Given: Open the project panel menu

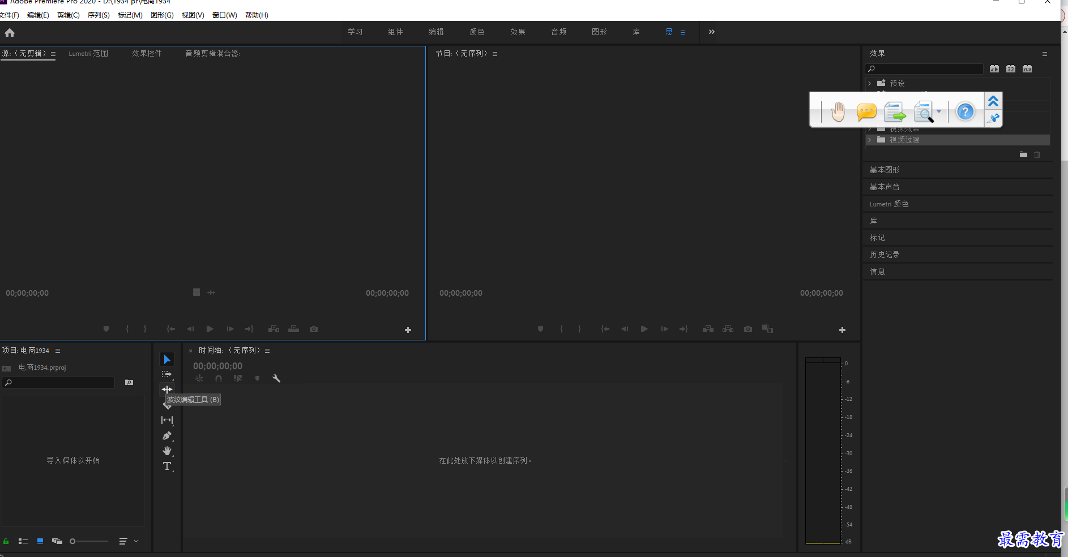Looking at the screenshot, I should tap(58, 351).
